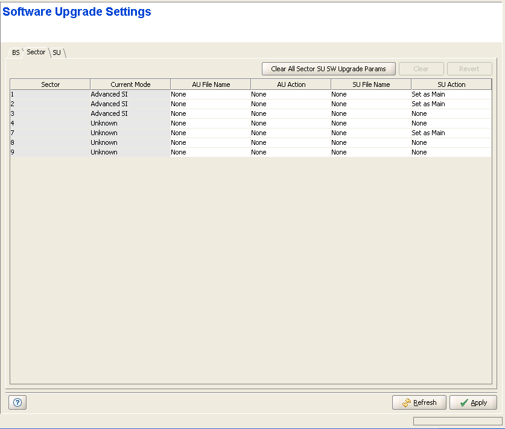505x429 pixels.
Task: Click the SU File Name column header
Action: click(371, 84)
